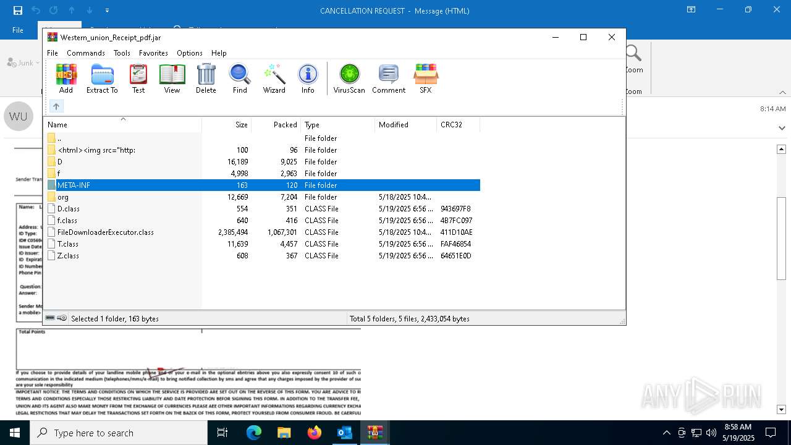Click Save icon in Outlook title bar
This screenshot has width=791, height=445.
18,10
